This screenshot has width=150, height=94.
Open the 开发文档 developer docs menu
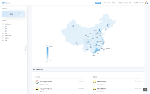click(125, 3)
